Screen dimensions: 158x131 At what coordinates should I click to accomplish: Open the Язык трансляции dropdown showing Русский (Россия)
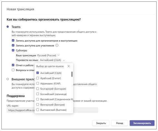tap(48, 55)
